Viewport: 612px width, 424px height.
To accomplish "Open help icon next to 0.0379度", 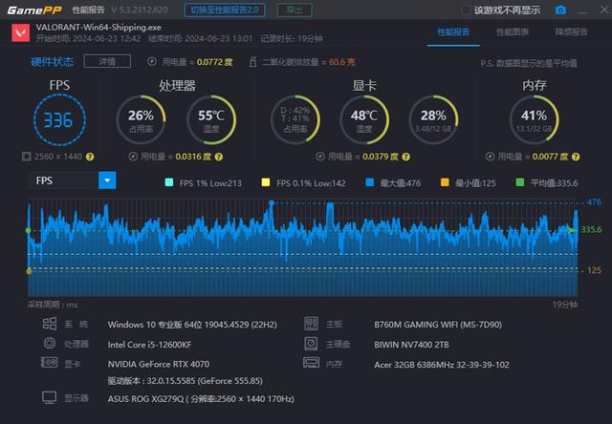I will tap(405, 157).
